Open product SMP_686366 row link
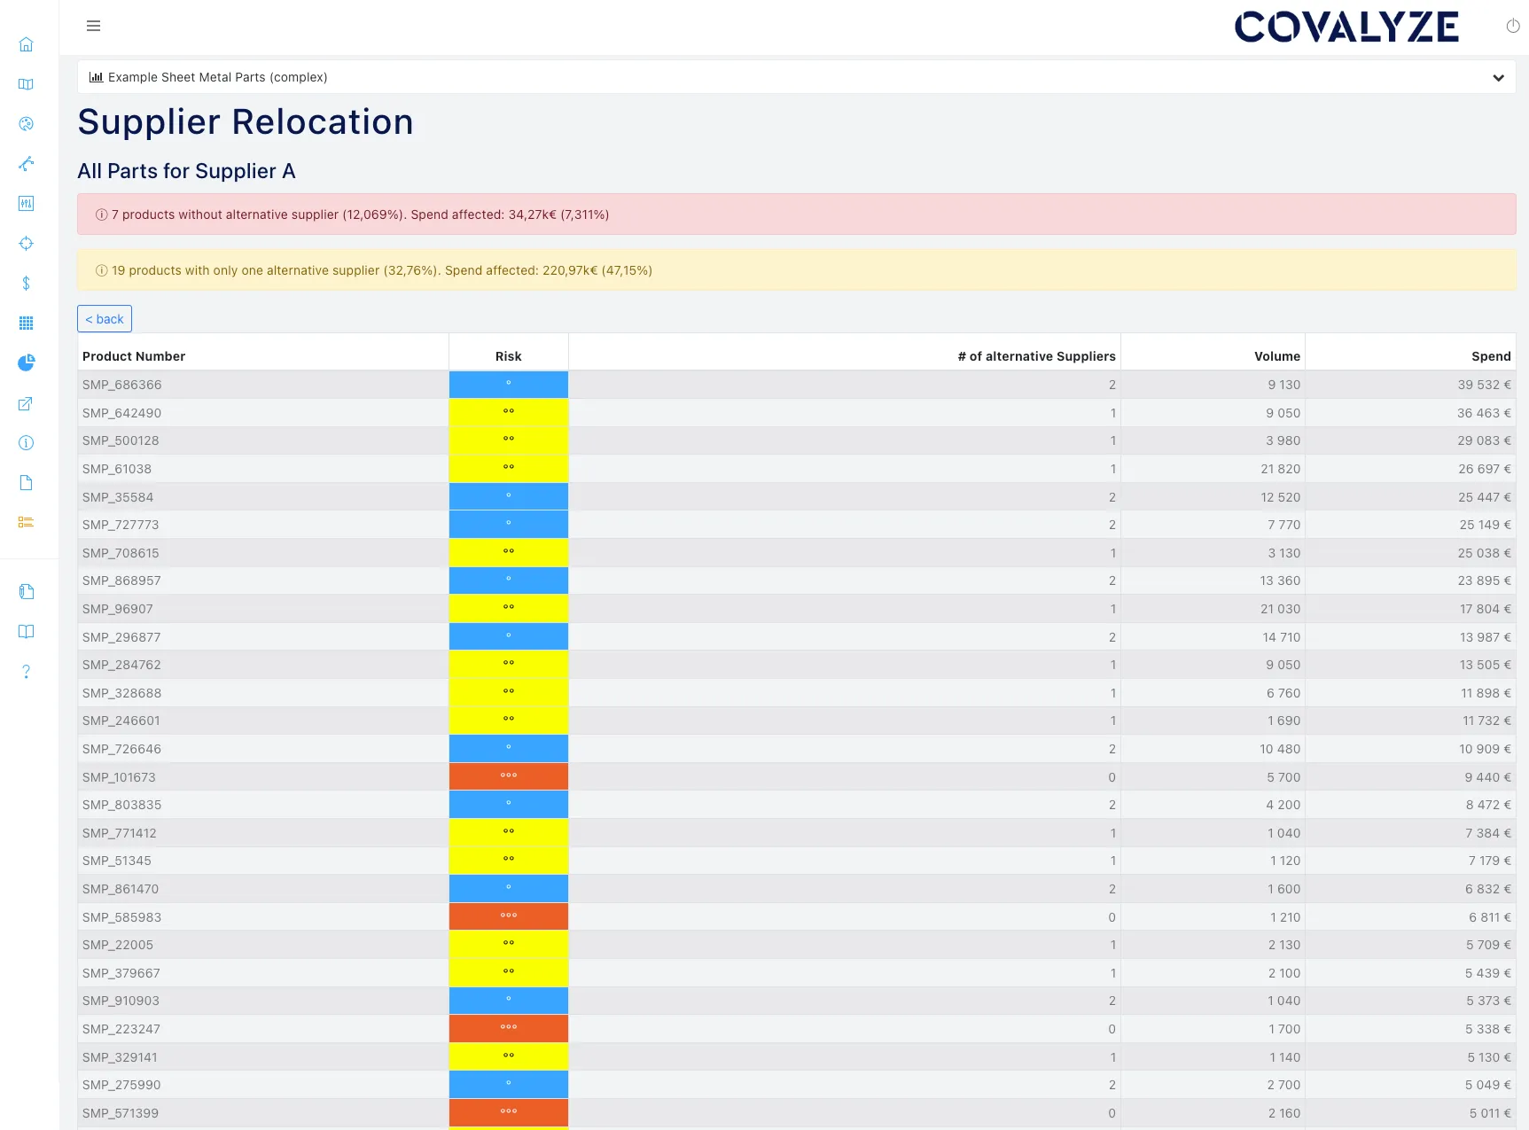 click(121, 385)
